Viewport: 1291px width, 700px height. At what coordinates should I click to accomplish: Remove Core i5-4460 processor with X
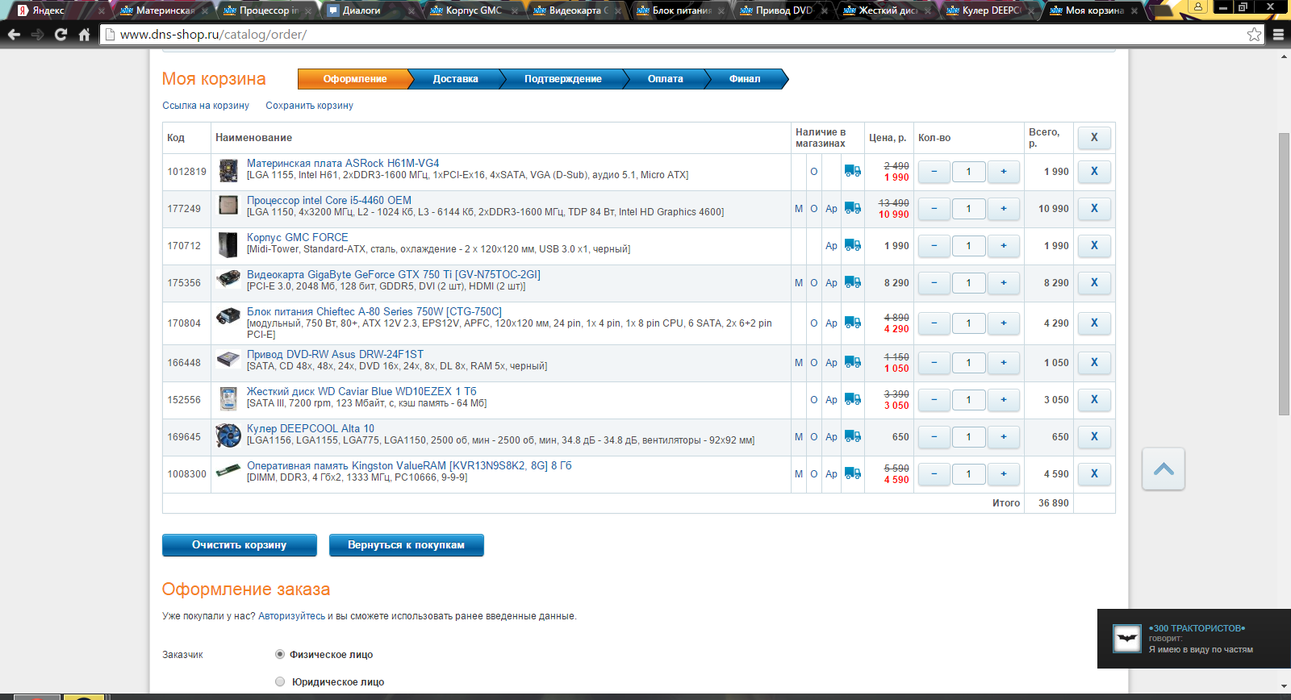point(1094,208)
